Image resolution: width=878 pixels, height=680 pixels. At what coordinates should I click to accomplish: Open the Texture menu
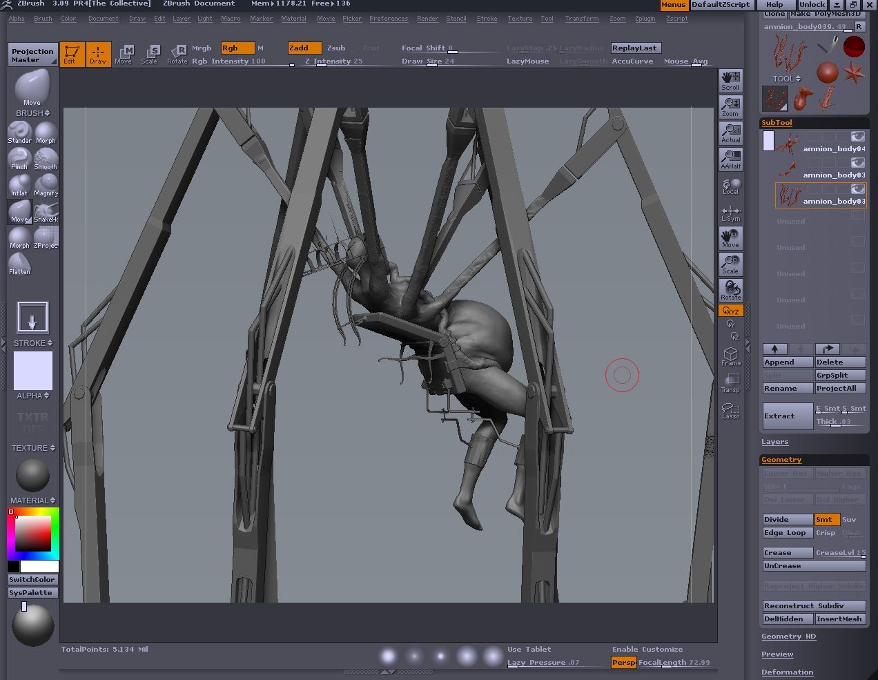pos(520,19)
